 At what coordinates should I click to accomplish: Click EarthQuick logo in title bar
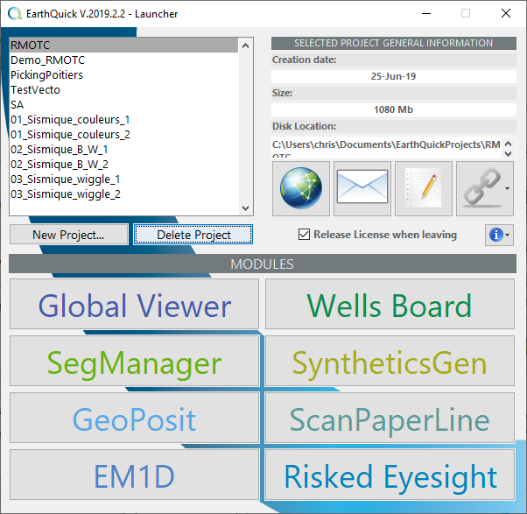(15, 14)
